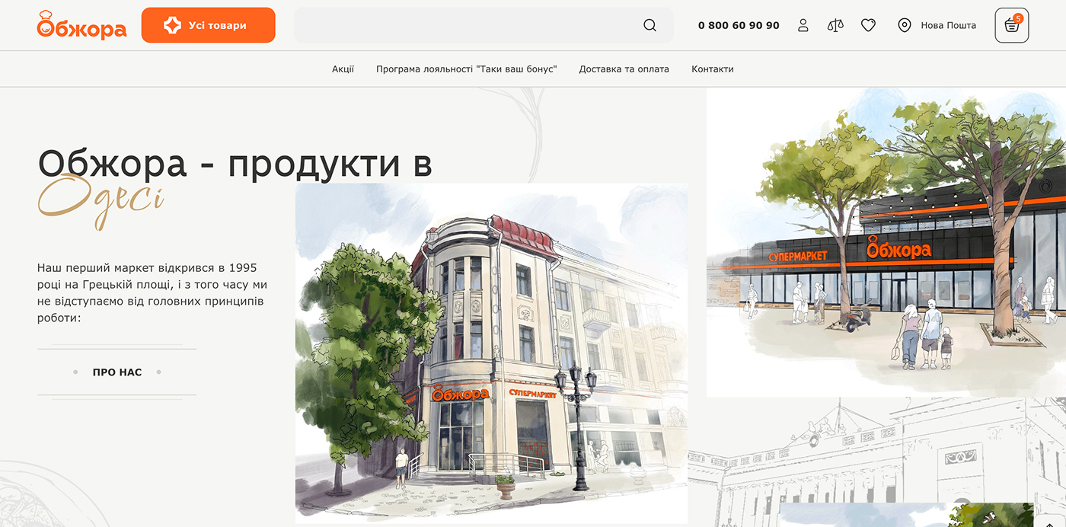
Task: Click the Обжора logo in the header
Action: (81, 25)
